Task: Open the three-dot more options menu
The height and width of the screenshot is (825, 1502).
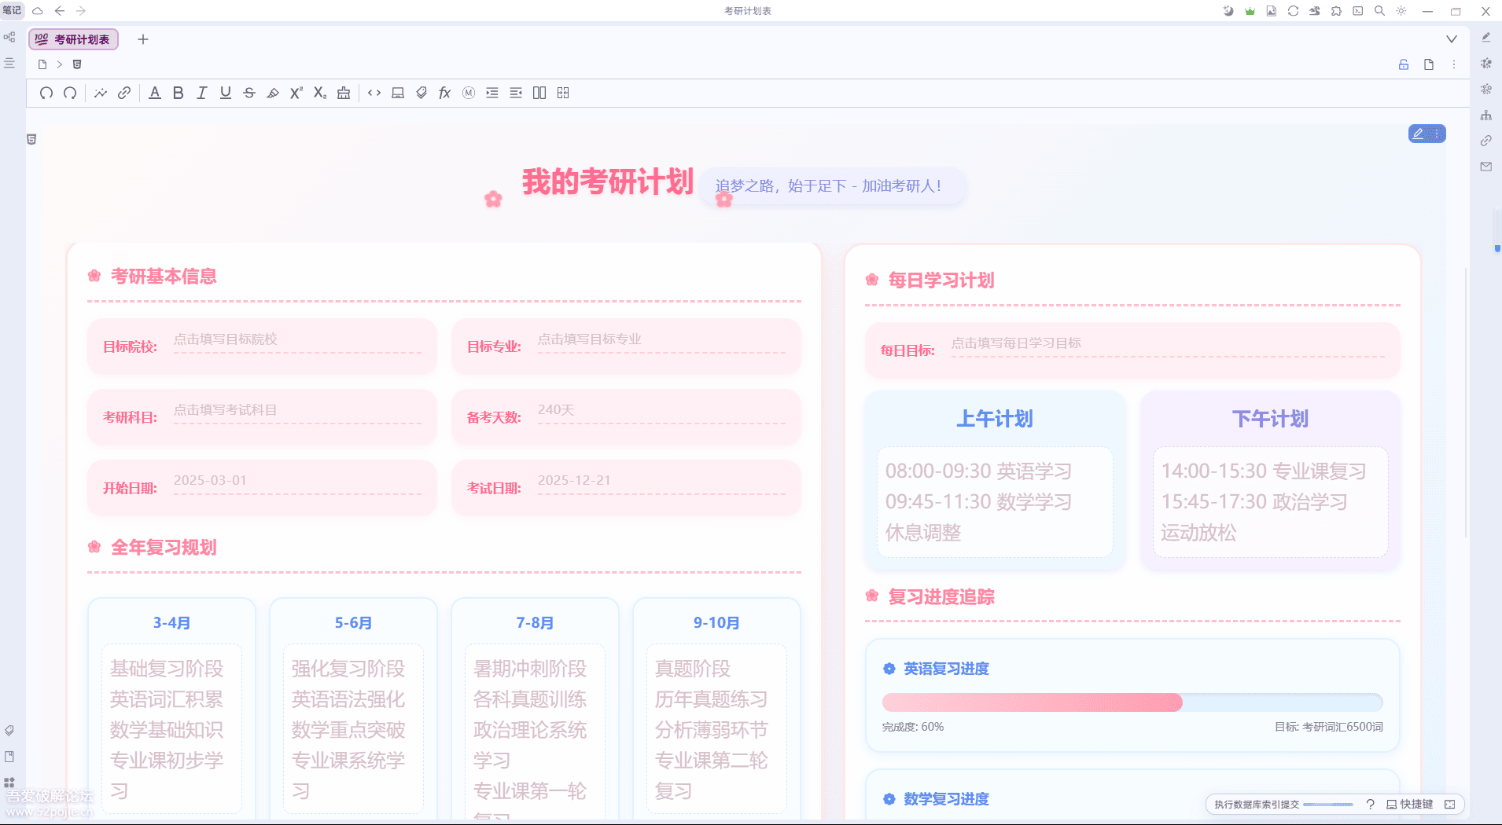Action: (1454, 64)
